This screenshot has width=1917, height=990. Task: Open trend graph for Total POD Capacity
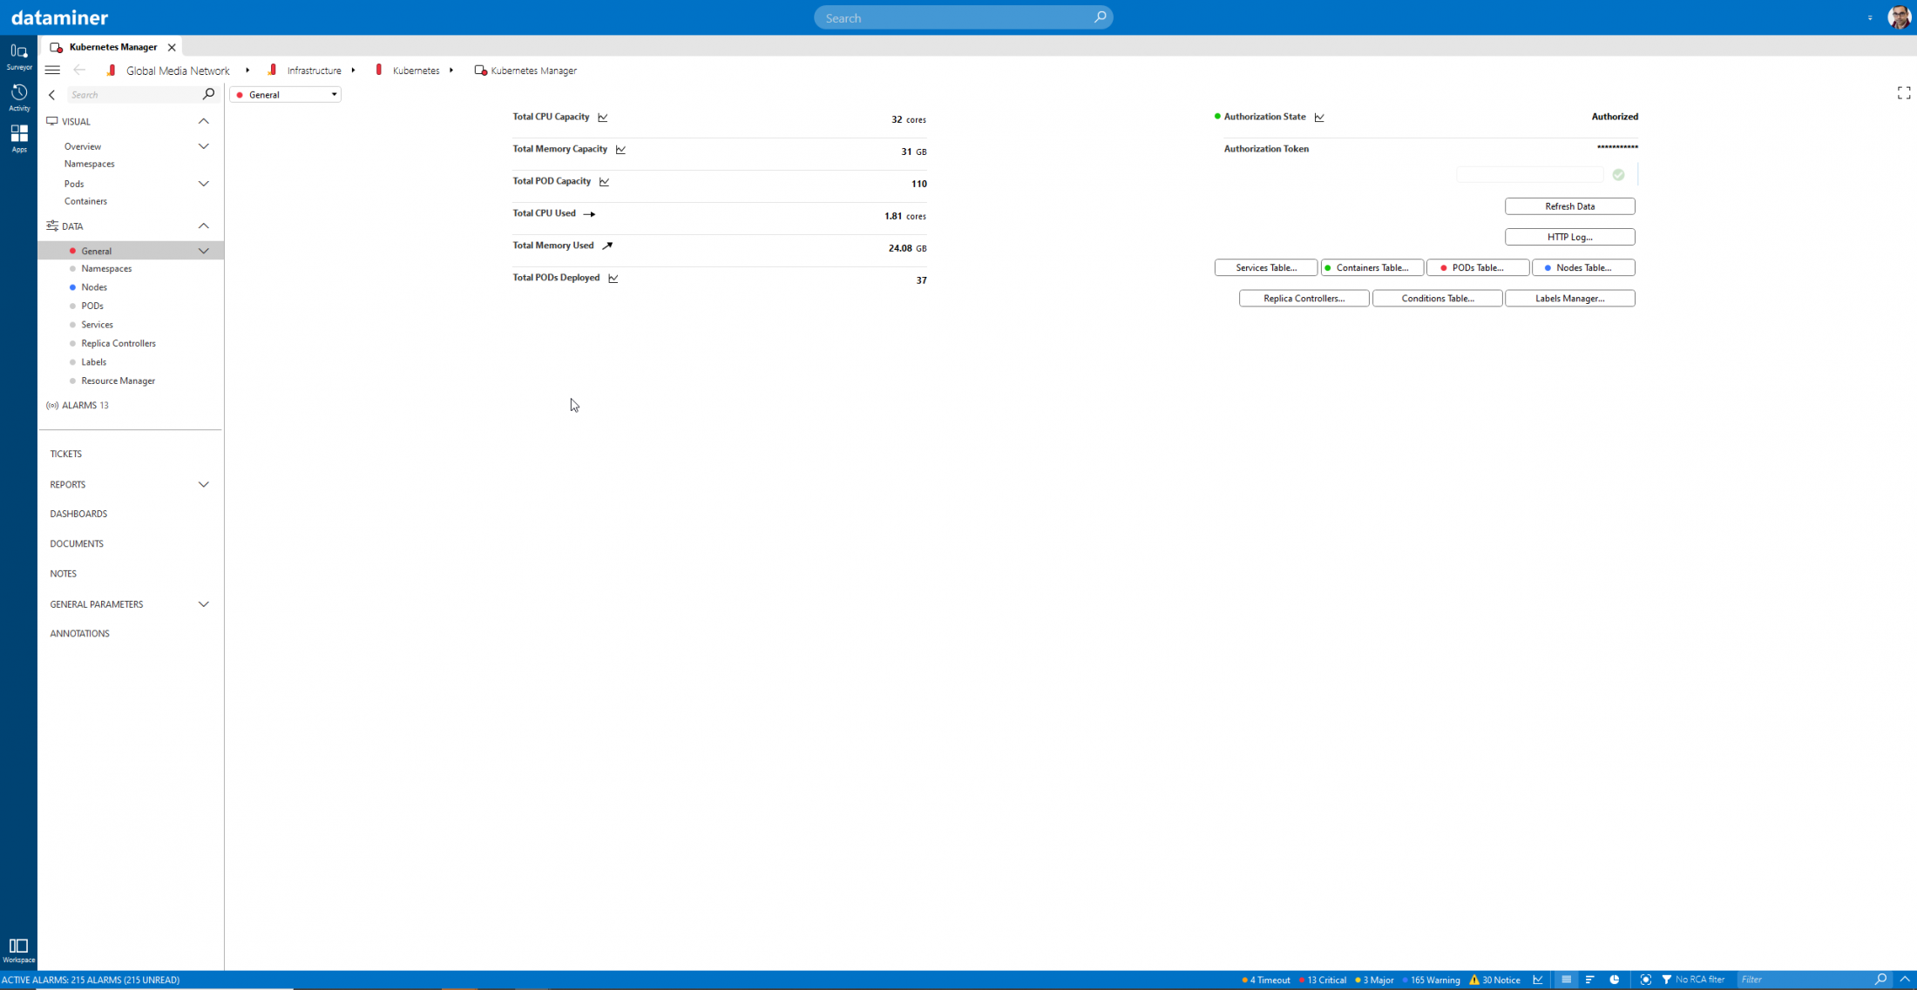pos(604,182)
